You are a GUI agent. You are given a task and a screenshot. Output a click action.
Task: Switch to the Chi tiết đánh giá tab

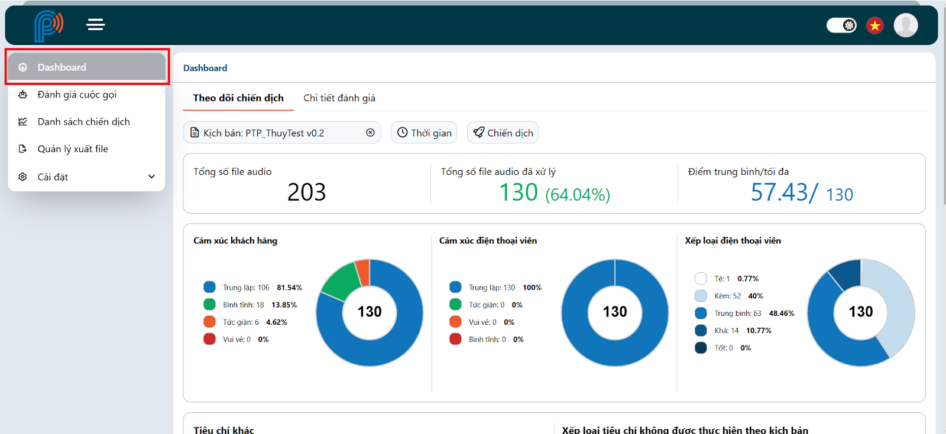click(x=339, y=98)
